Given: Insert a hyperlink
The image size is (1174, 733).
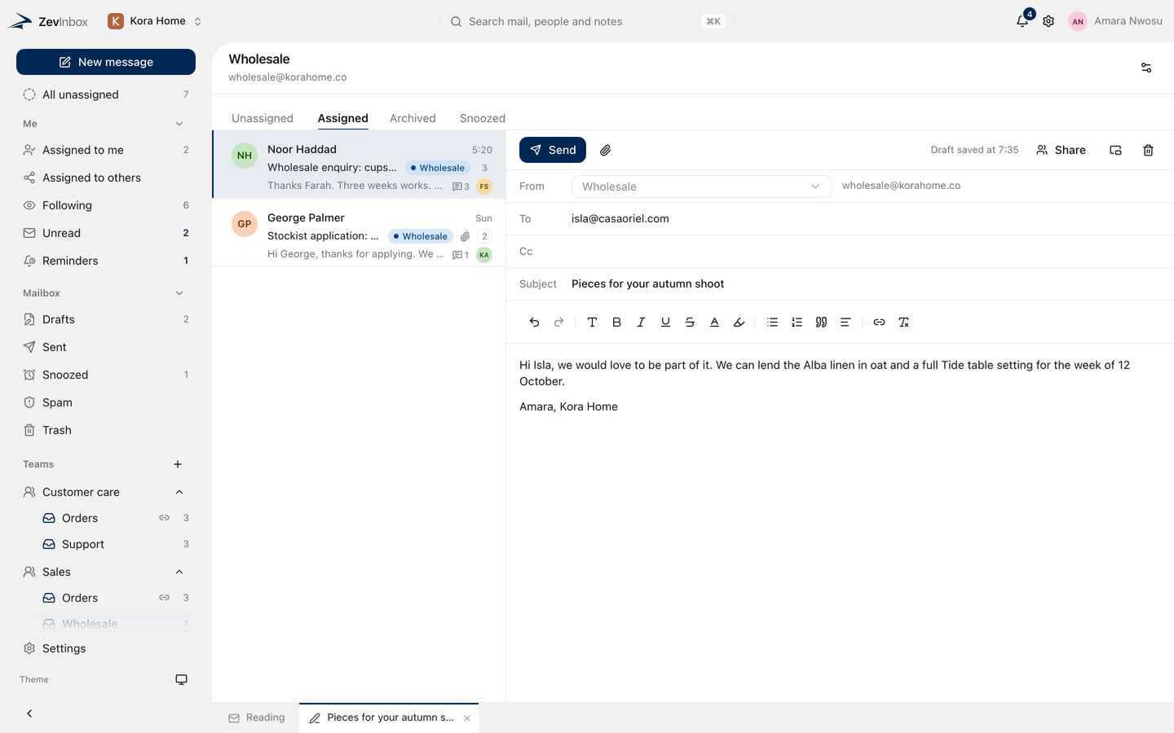Looking at the screenshot, I should 879,323.
